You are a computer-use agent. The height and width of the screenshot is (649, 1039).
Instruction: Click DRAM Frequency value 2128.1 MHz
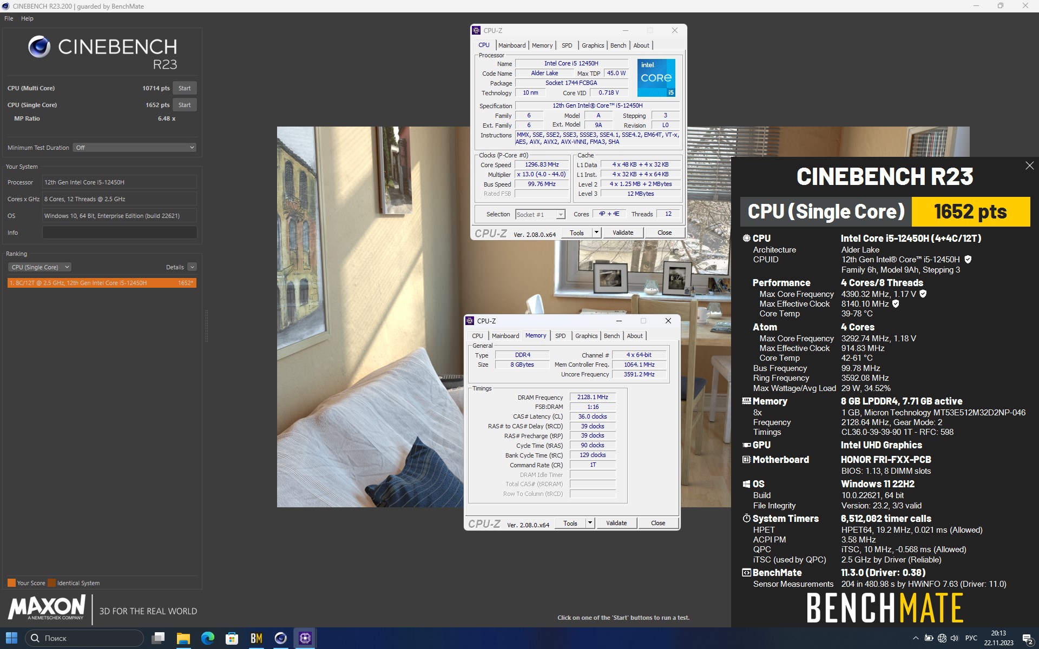click(x=593, y=397)
